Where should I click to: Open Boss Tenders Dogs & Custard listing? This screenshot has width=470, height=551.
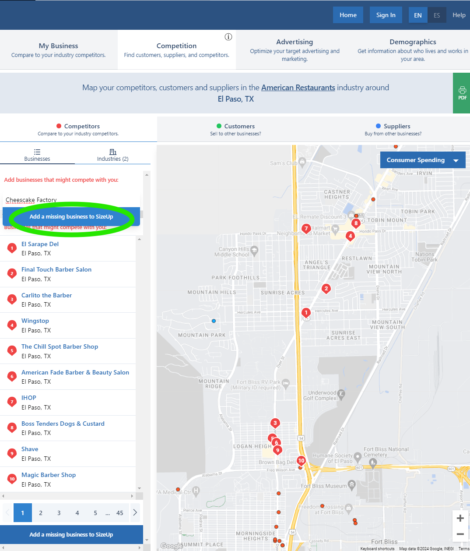click(x=63, y=424)
